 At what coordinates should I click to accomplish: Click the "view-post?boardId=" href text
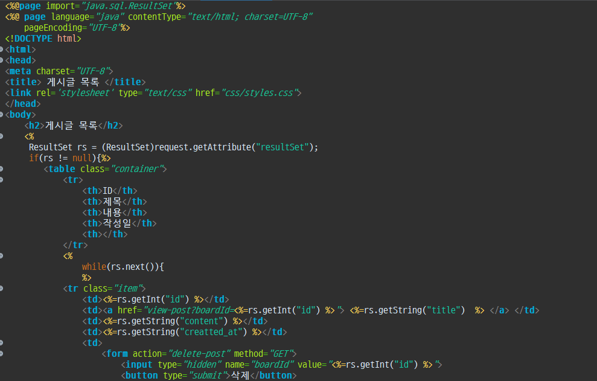click(189, 310)
